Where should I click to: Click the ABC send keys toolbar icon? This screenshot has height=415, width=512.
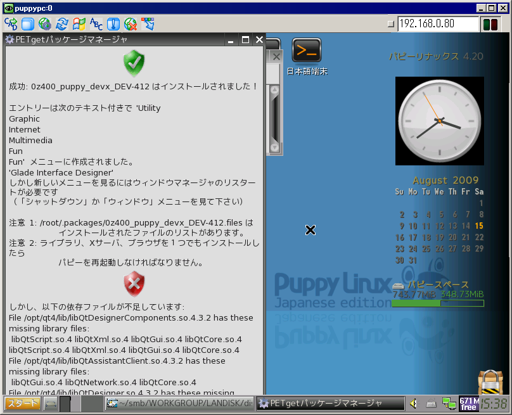96,24
